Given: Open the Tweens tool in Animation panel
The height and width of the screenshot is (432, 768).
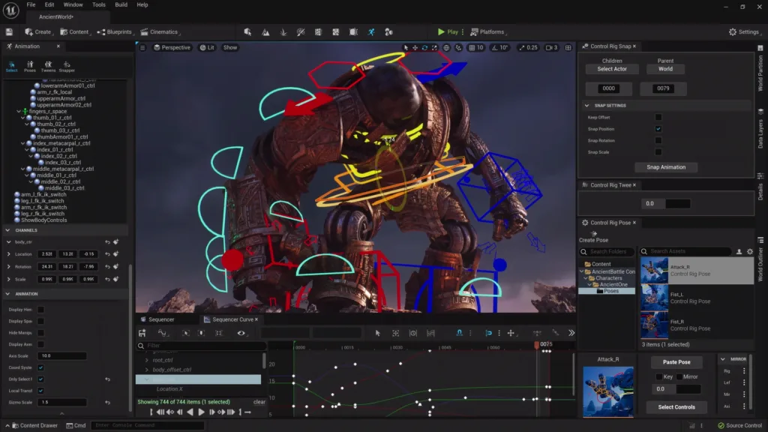Looking at the screenshot, I should (x=48, y=67).
